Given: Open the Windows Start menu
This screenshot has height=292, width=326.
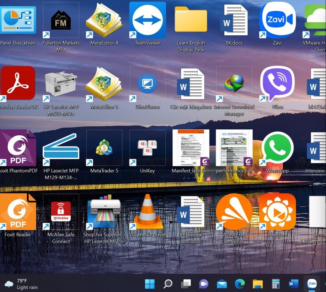Looking at the screenshot, I should click(x=150, y=284).
